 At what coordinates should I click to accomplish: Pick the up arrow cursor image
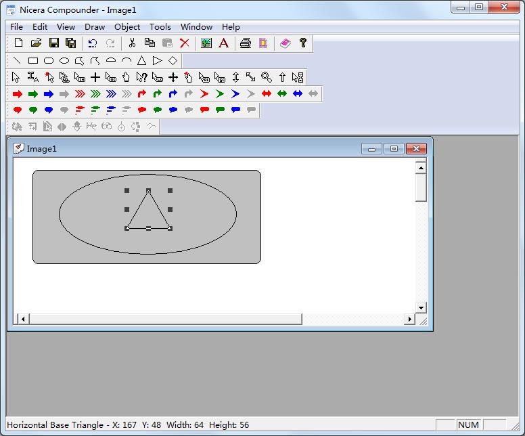coord(282,77)
